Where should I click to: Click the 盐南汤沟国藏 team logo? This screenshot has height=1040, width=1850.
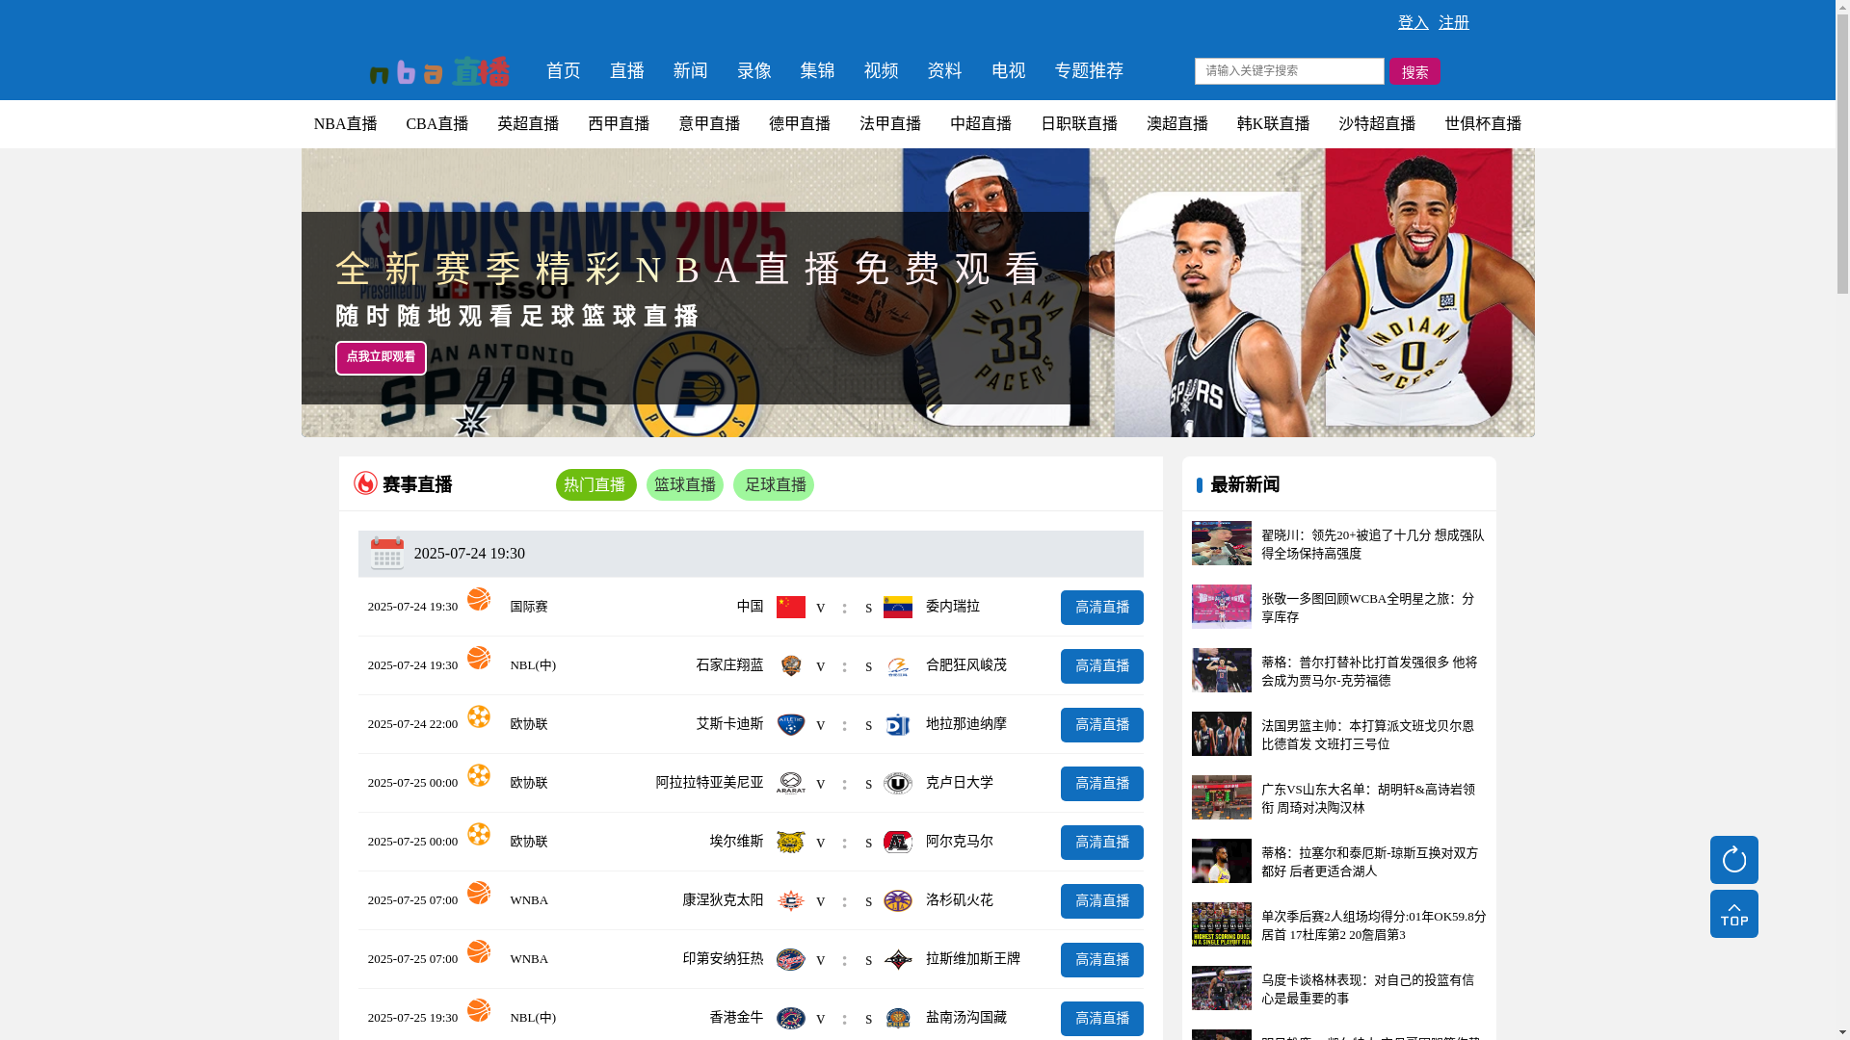pos(898,1018)
